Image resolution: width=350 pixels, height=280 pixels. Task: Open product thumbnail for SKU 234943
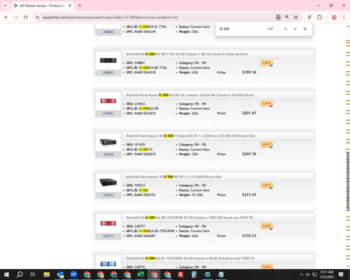(108, 101)
